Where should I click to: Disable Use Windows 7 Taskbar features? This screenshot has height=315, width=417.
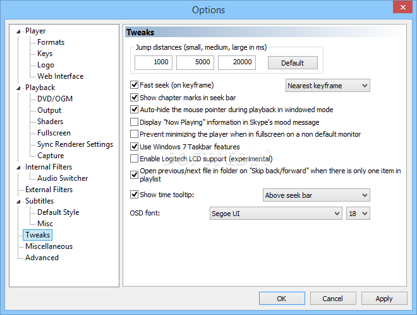tap(134, 146)
